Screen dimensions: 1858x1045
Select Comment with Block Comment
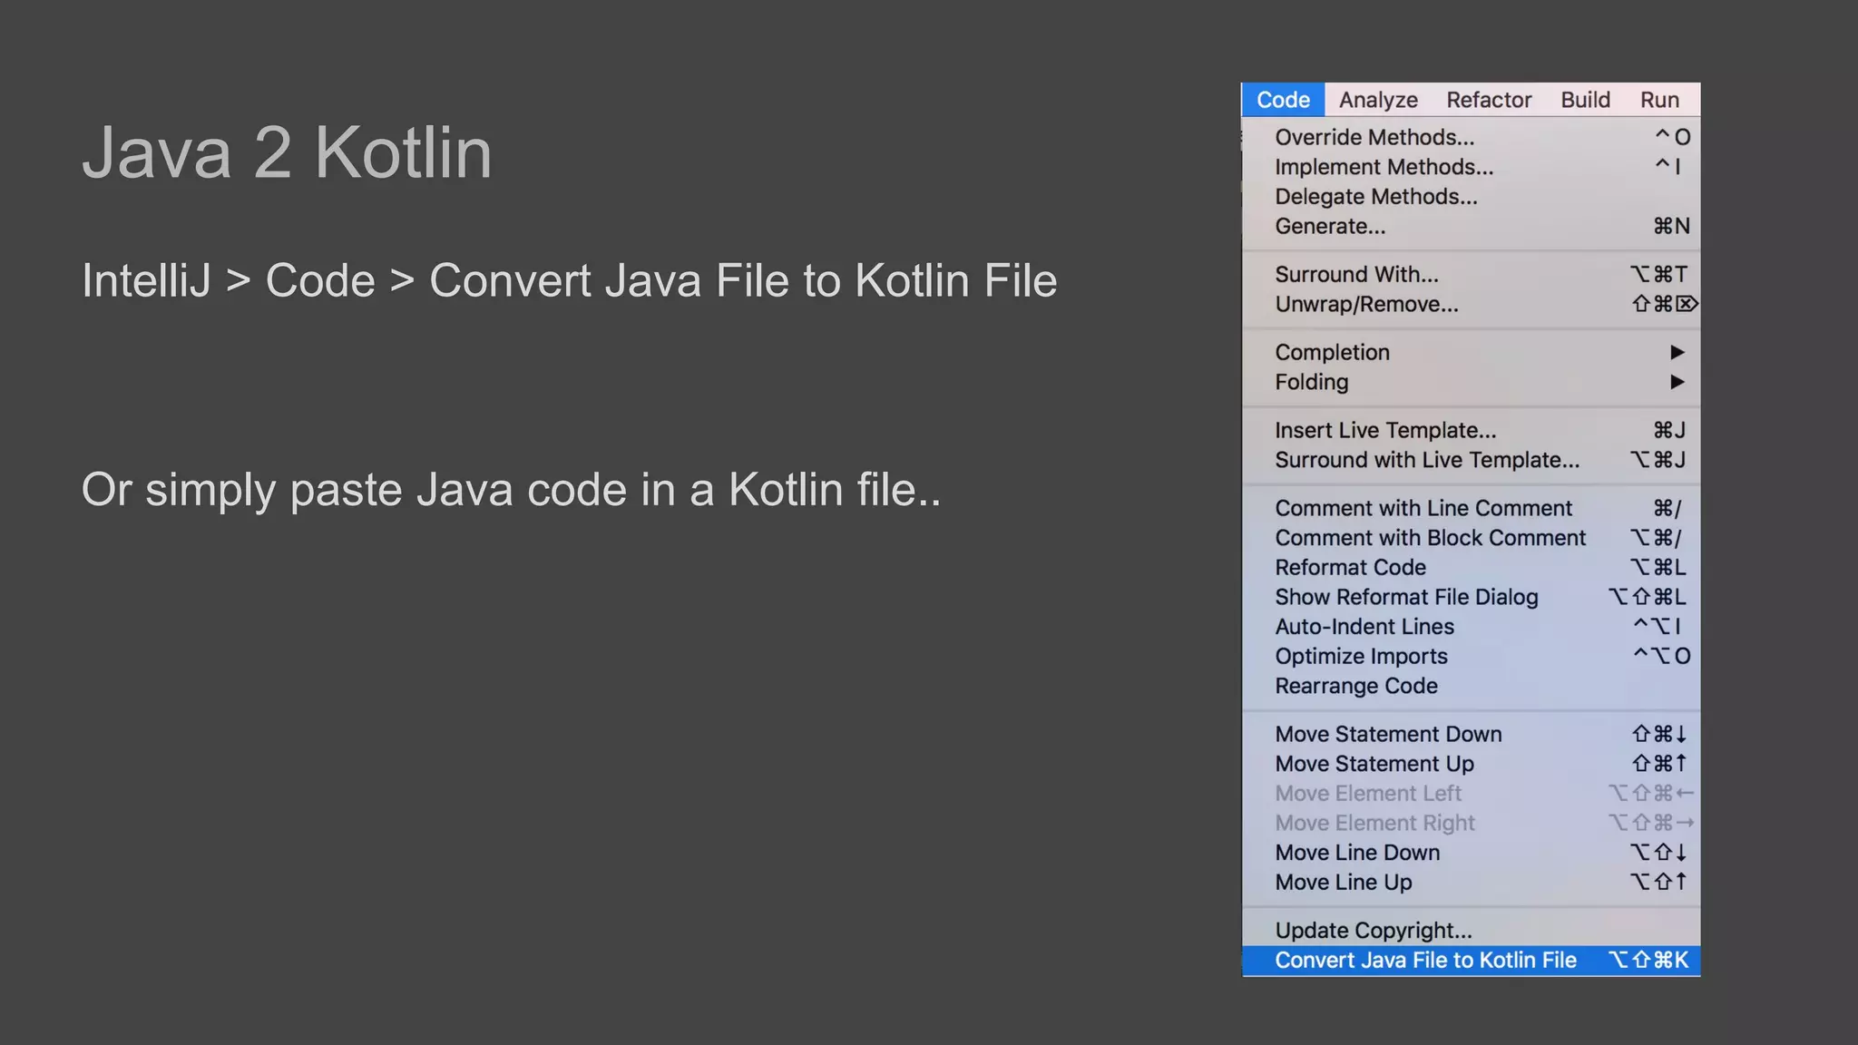click(x=1471, y=538)
